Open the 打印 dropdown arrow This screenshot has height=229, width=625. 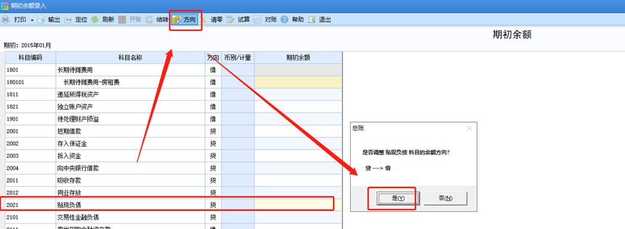click(32, 20)
